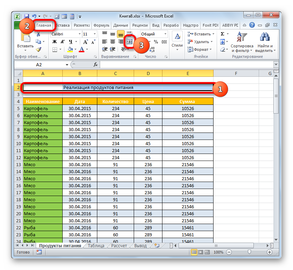Open the Calibri font name dropdown
The height and width of the screenshot is (270, 293).
pyautogui.click(x=79, y=34)
